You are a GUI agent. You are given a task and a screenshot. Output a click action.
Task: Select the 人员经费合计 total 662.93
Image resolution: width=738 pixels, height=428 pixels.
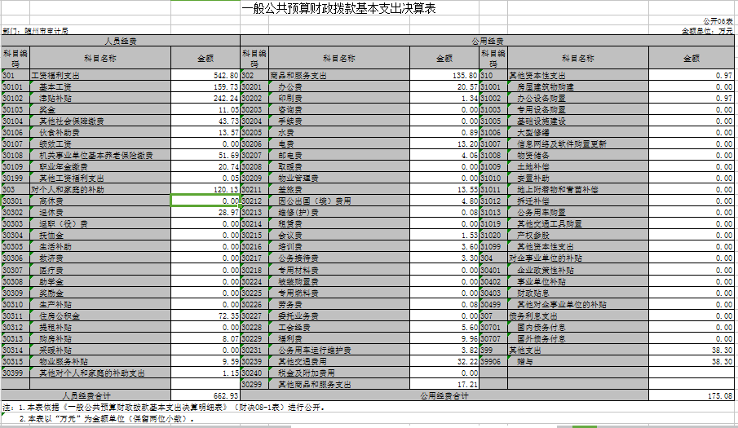205,395
